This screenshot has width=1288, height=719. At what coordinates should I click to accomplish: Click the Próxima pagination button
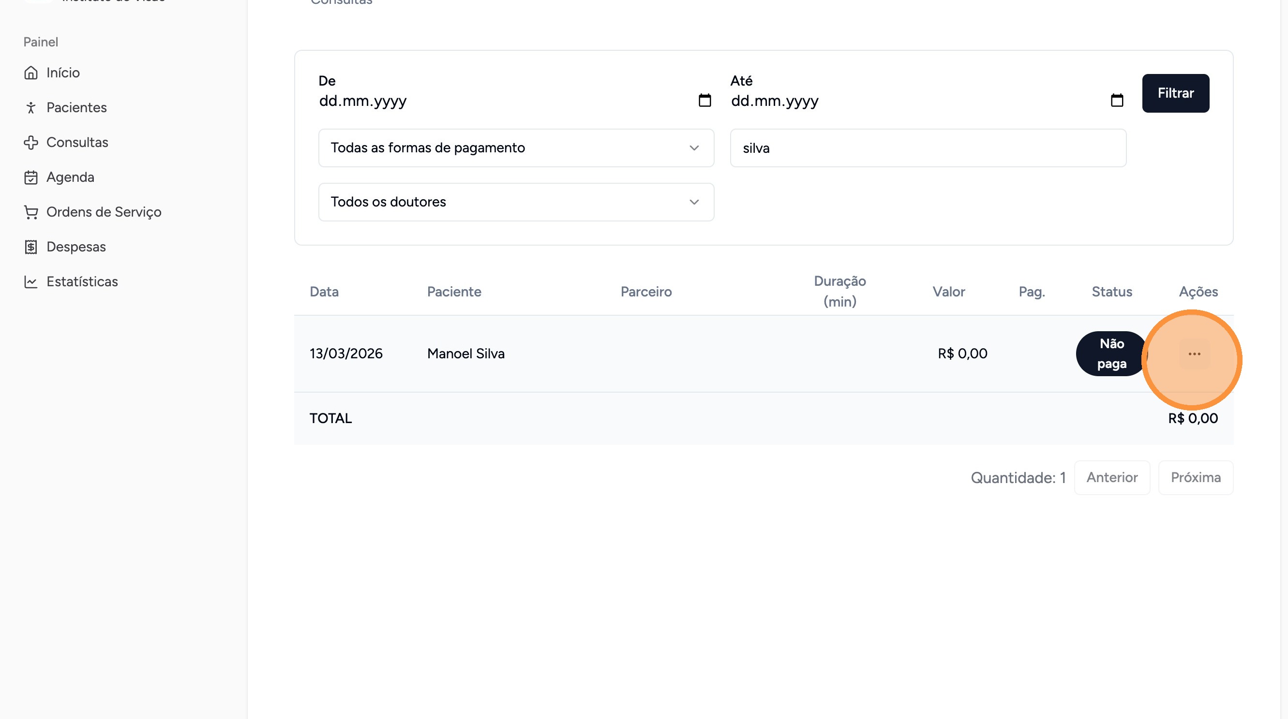pyautogui.click(x=1196, y=478)
